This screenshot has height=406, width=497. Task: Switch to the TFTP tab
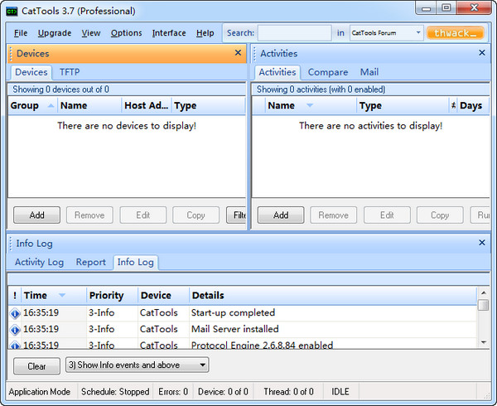[70, 72]
